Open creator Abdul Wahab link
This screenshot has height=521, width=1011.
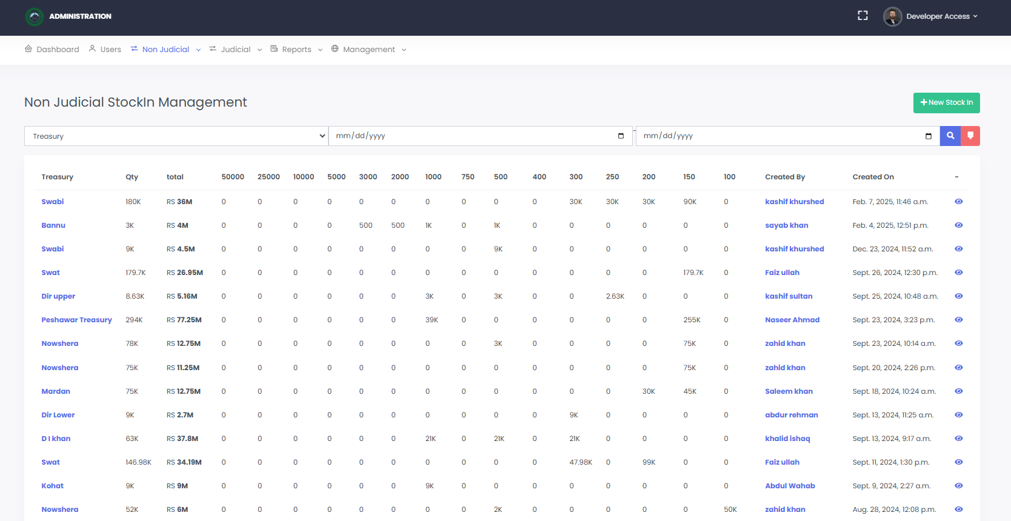[790, 486]
